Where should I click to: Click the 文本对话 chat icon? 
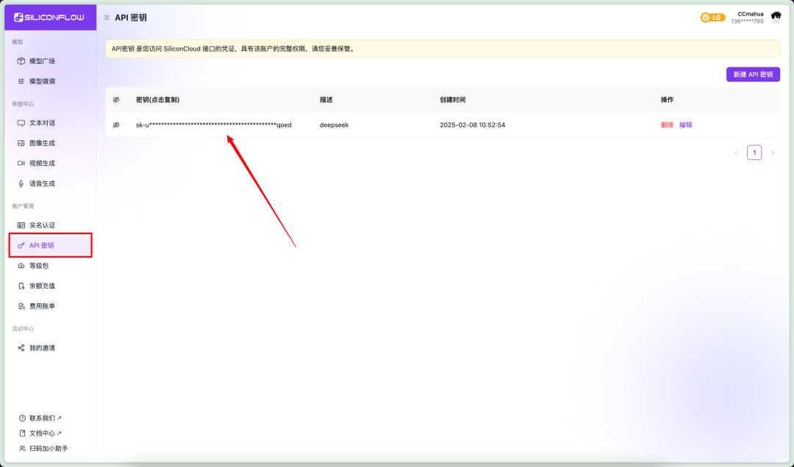tap(21, 123)
